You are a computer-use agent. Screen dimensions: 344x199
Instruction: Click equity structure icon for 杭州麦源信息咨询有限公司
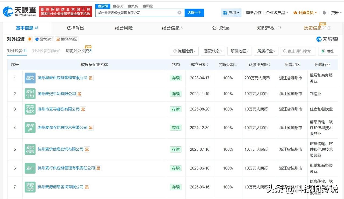[87, 187]
